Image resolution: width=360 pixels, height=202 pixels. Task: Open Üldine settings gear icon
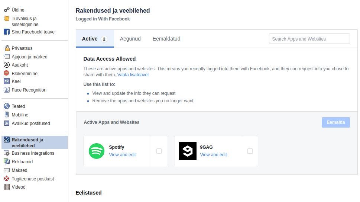click(x=7, y=10)
